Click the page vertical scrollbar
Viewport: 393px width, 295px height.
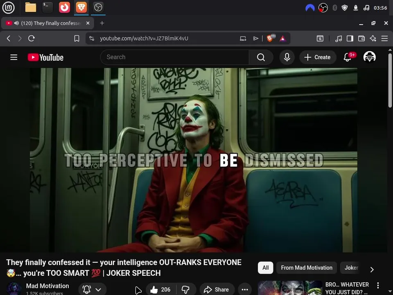[x=390, y=81]
